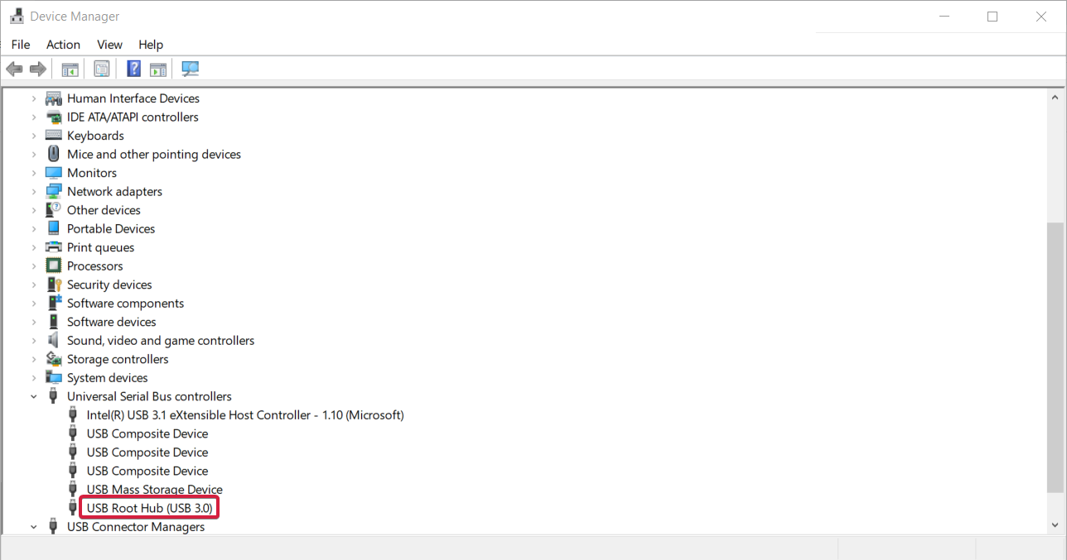
Task: Expand the Security devices category
Action: coord(34,285)
